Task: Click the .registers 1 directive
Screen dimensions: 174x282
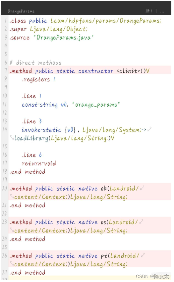Action: (x=38, y=79)
